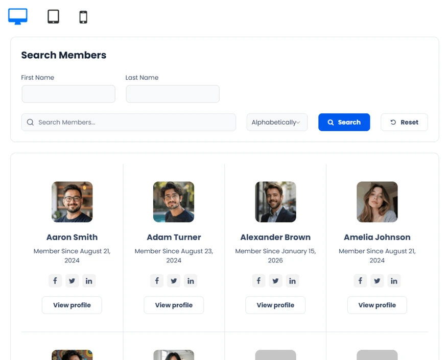Click 'Member Since August 23, 2024' text

tap(174, 256)
